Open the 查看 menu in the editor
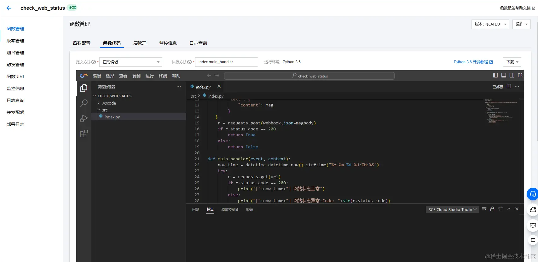This screenshot has height=262, width=538. pyautogui.click(x=123, y=76)
